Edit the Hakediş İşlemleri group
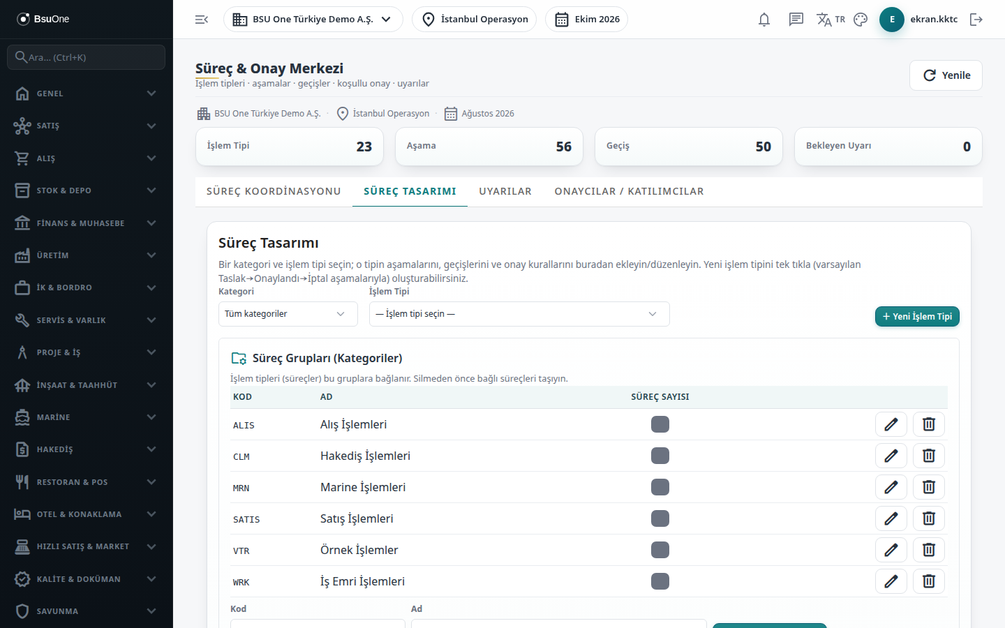The width and height of the screenshot is (1005, 628). 891,456
